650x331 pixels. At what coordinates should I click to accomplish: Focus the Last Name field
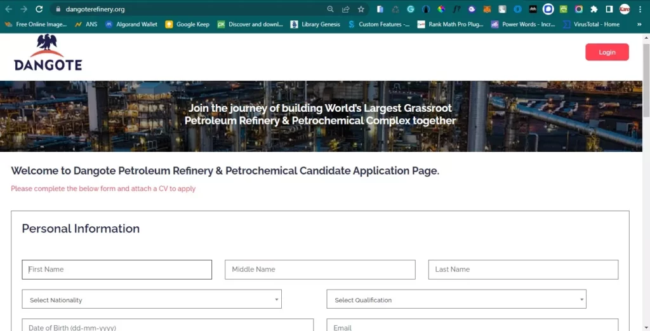coord(523,269)
